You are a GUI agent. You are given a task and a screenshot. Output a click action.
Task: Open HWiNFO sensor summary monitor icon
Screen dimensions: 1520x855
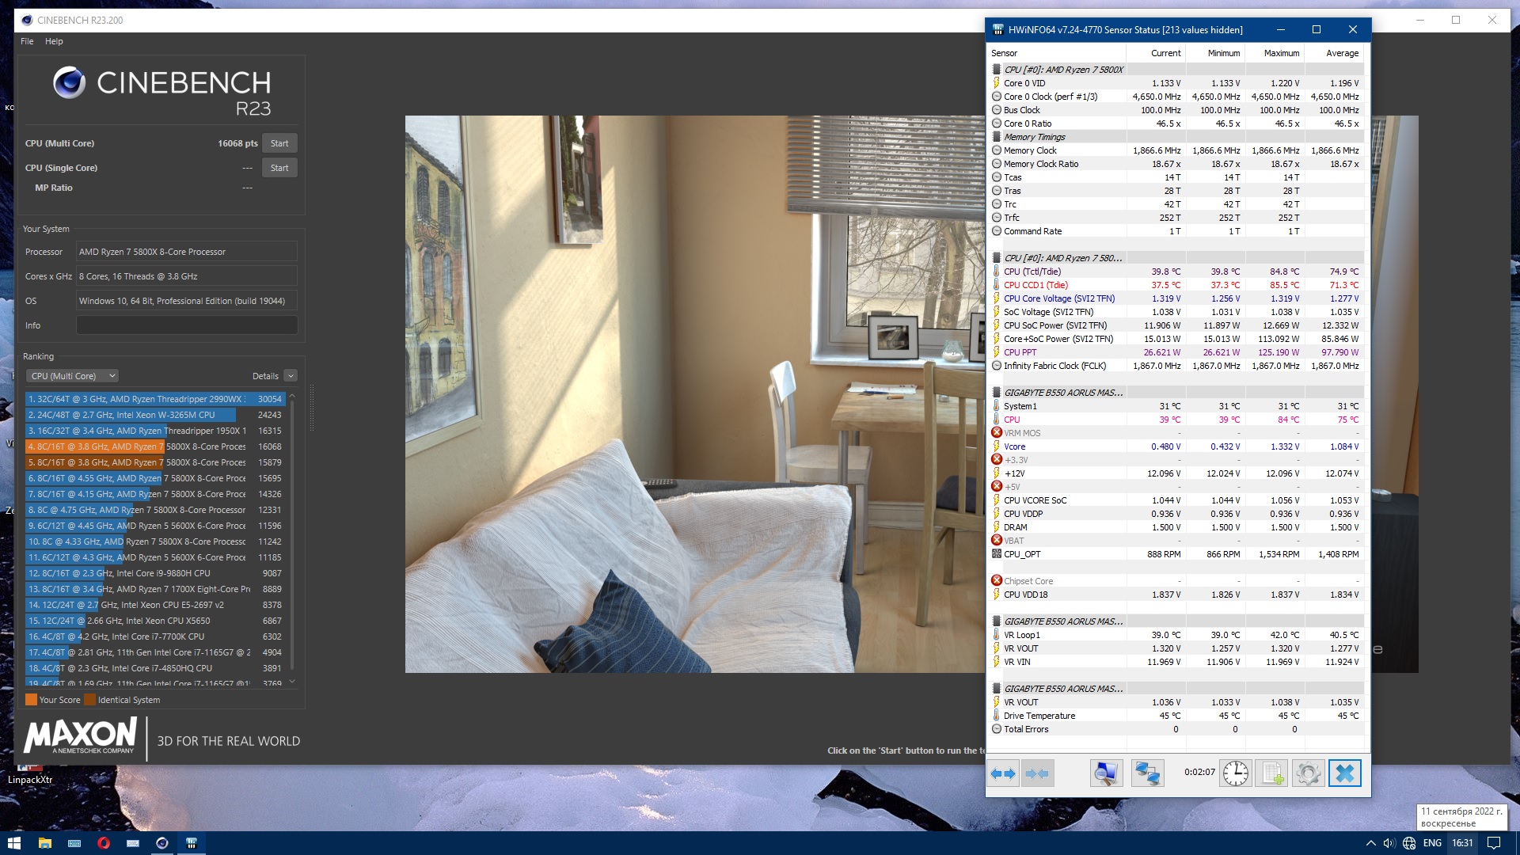click(1106, 773)
